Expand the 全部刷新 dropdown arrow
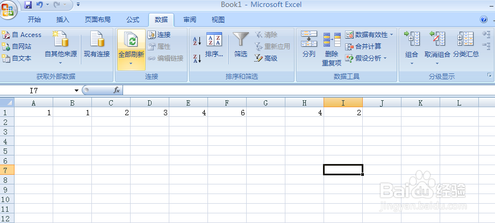 131,63
